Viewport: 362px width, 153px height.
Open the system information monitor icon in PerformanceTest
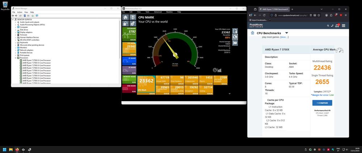tap(132, 17)
